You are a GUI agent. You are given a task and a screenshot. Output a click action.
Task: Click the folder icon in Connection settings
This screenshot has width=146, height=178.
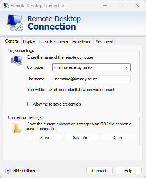point(17,128)
